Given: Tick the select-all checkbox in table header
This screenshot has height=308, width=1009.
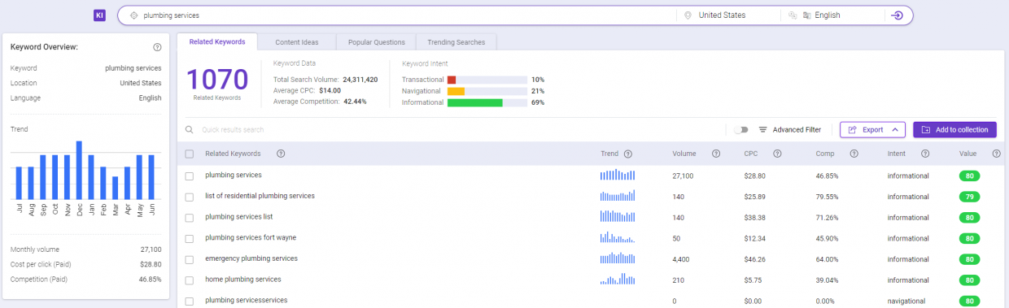Looking at the screenshot, I should 190,154.
